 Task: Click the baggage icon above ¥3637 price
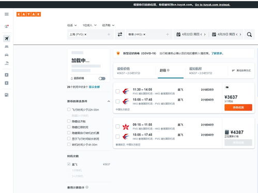(x=227, y=87)
